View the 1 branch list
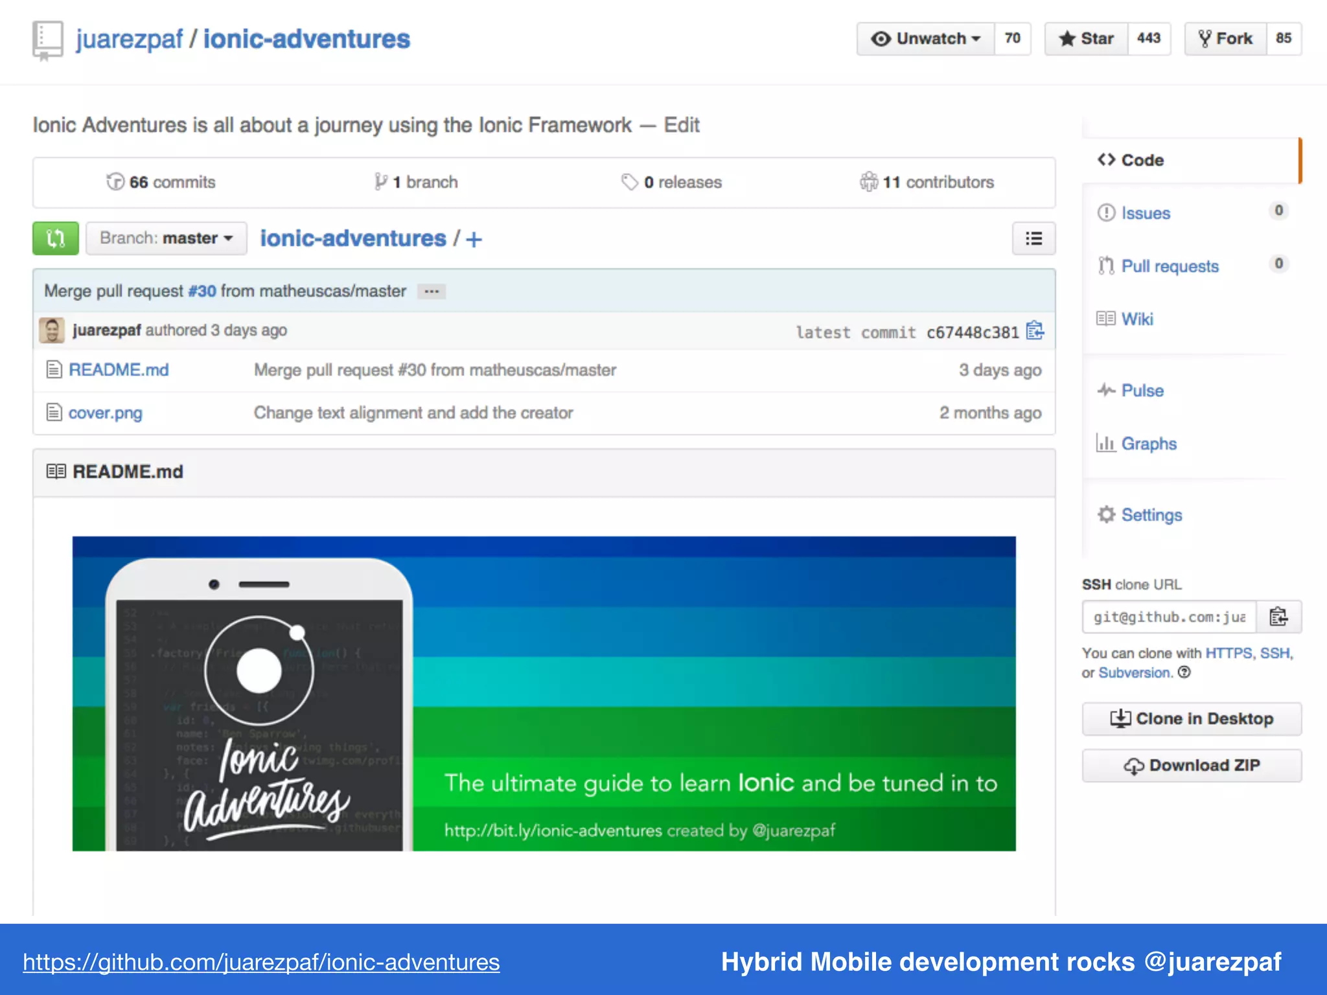Image resolution: width=1327 pixels, height=995 pixels. coord(416,182)
